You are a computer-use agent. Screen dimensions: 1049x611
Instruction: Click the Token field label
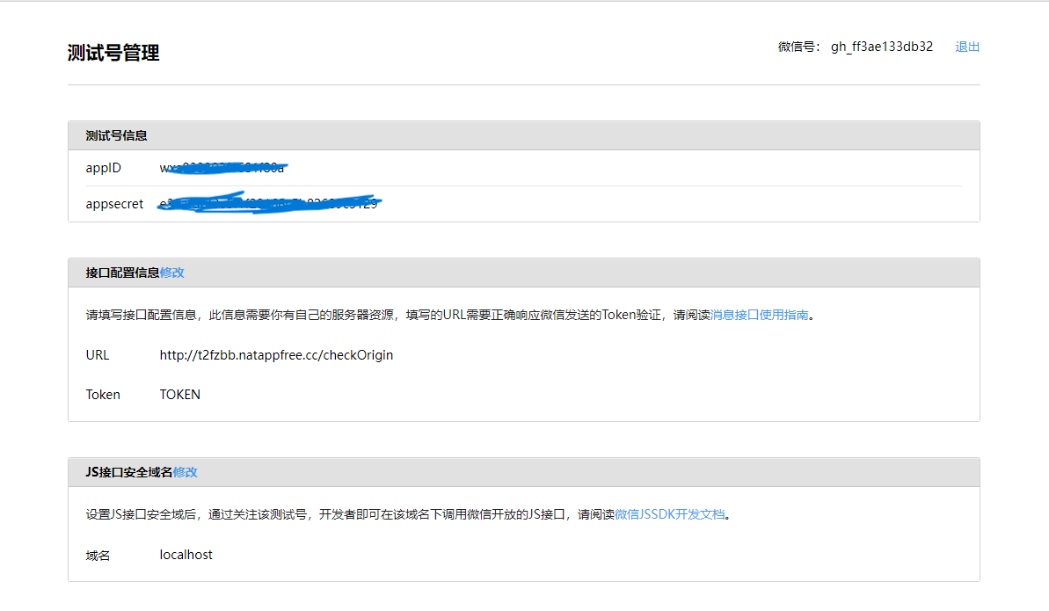tap(102, 395)
